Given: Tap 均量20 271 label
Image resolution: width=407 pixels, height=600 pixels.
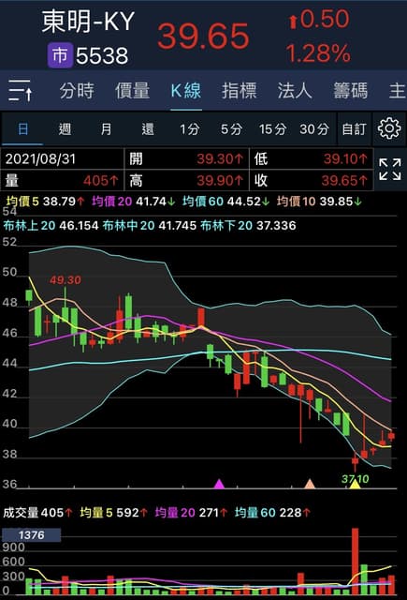Looking at the screenshot, I should [191, 513].
